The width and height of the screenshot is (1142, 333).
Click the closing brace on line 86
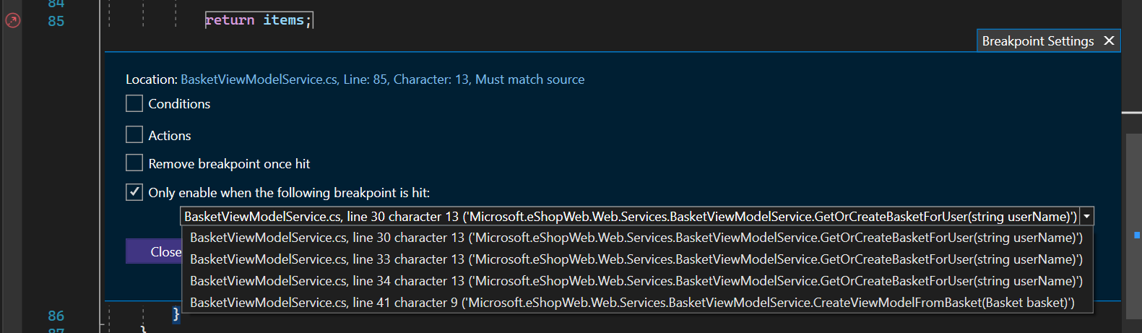click(x=176, y=314)
